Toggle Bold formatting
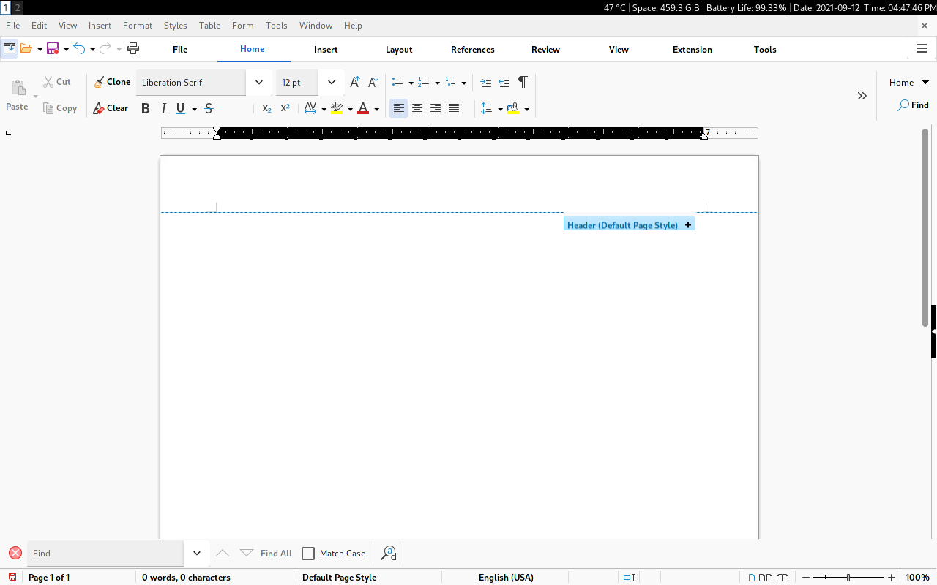Viewport: 937px width, 585px height. [x=145, y=109]
